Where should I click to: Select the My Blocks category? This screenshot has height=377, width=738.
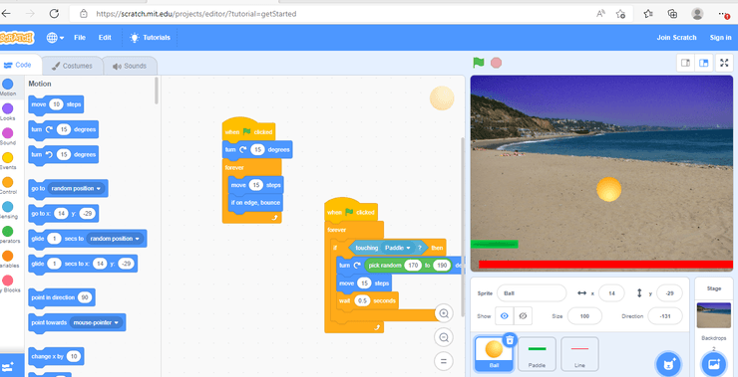8,283
